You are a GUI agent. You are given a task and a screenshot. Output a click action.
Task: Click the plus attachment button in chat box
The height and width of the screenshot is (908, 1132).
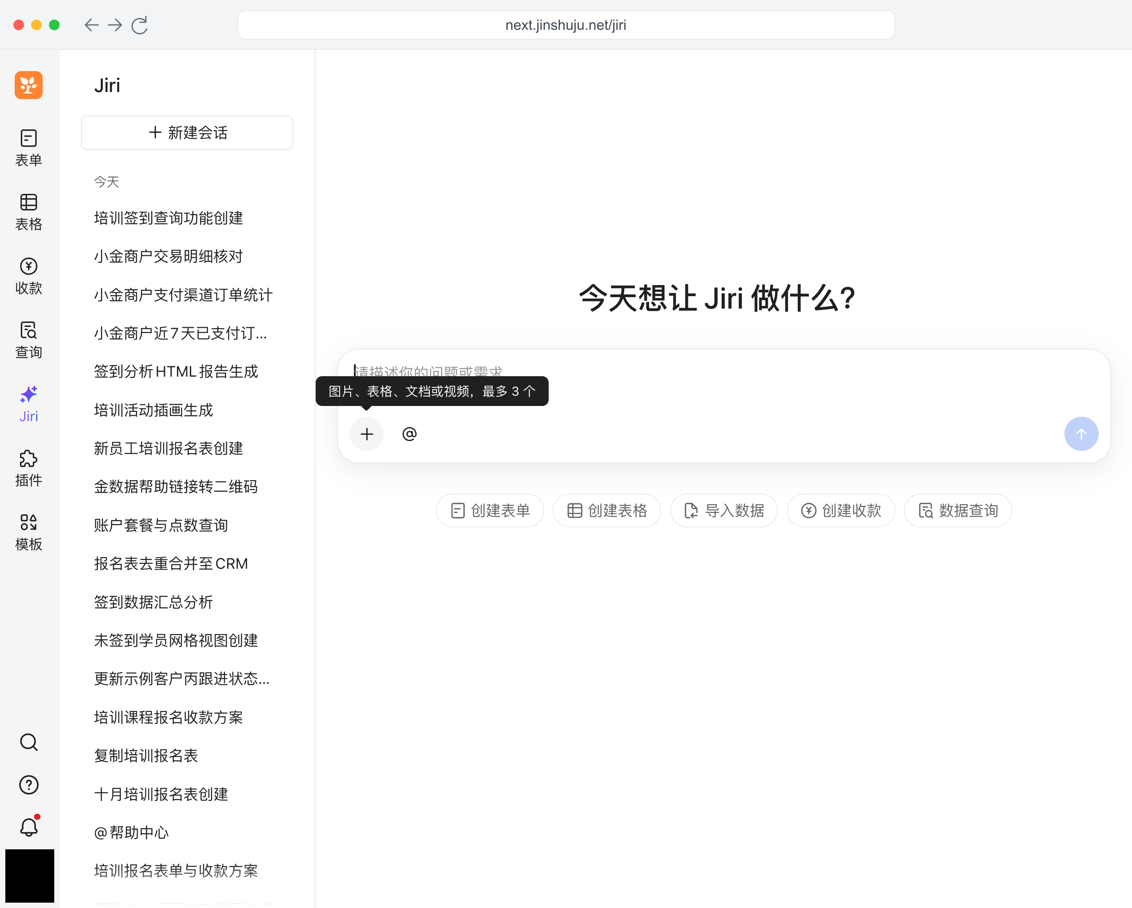point(366,434)
